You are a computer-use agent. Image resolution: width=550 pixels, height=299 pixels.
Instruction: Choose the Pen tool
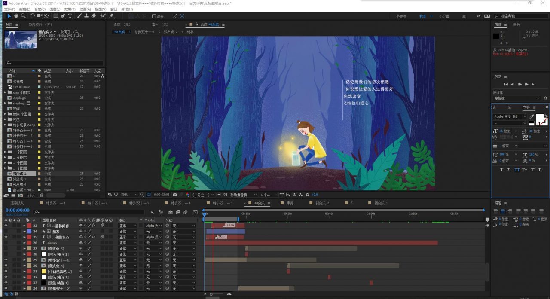(x=63, y=16)
